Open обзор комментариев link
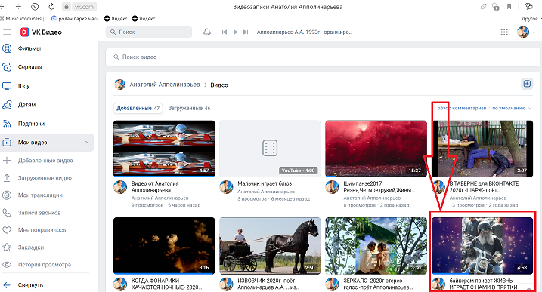542x292 pixels. pos(461,108)
